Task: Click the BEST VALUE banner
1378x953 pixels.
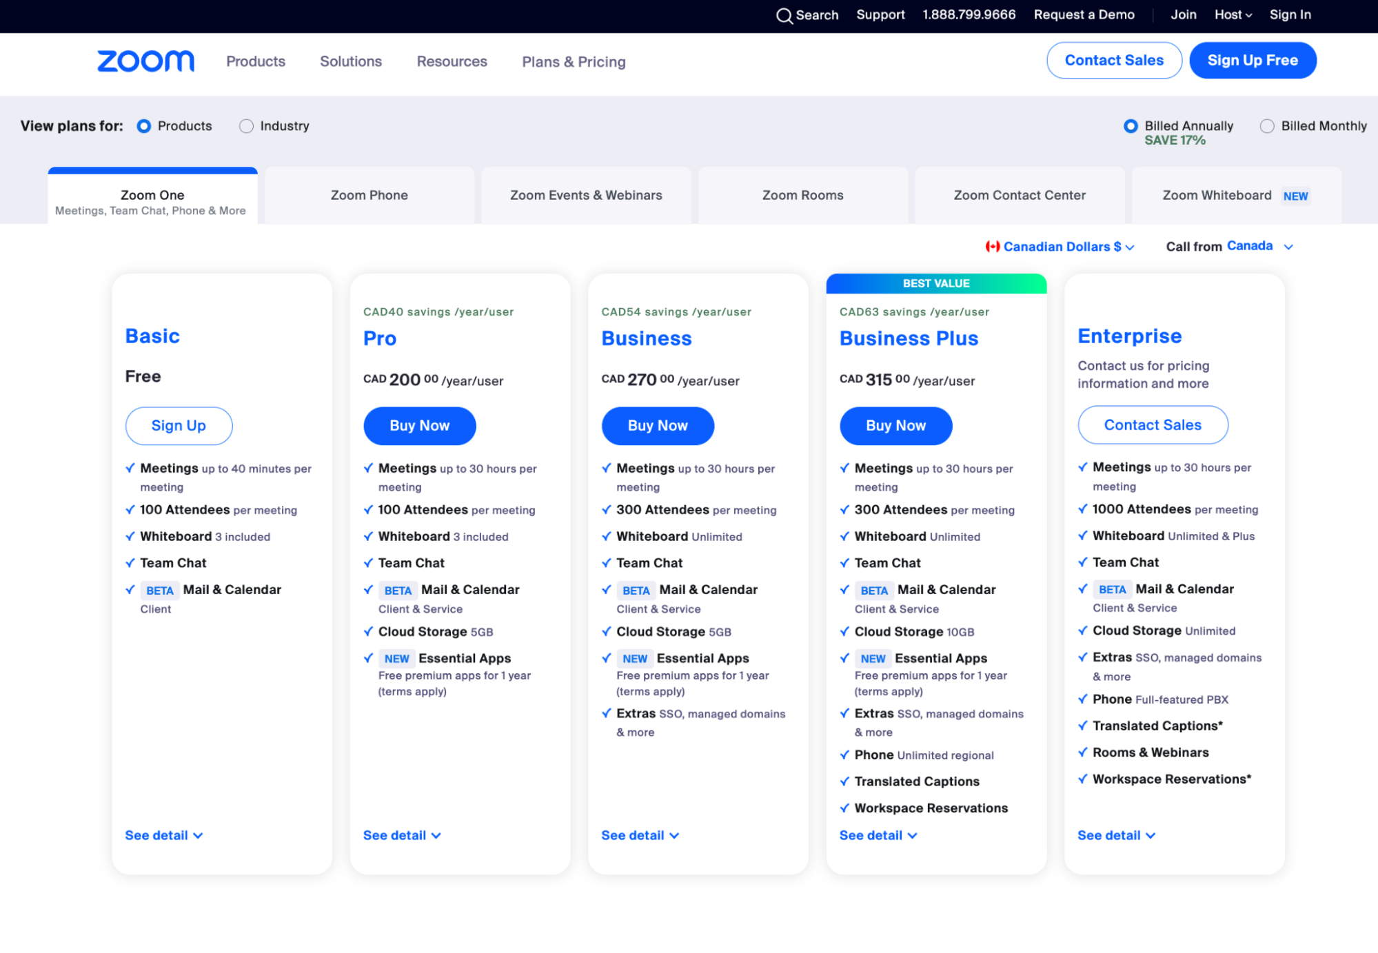Action: click(935, 283)
